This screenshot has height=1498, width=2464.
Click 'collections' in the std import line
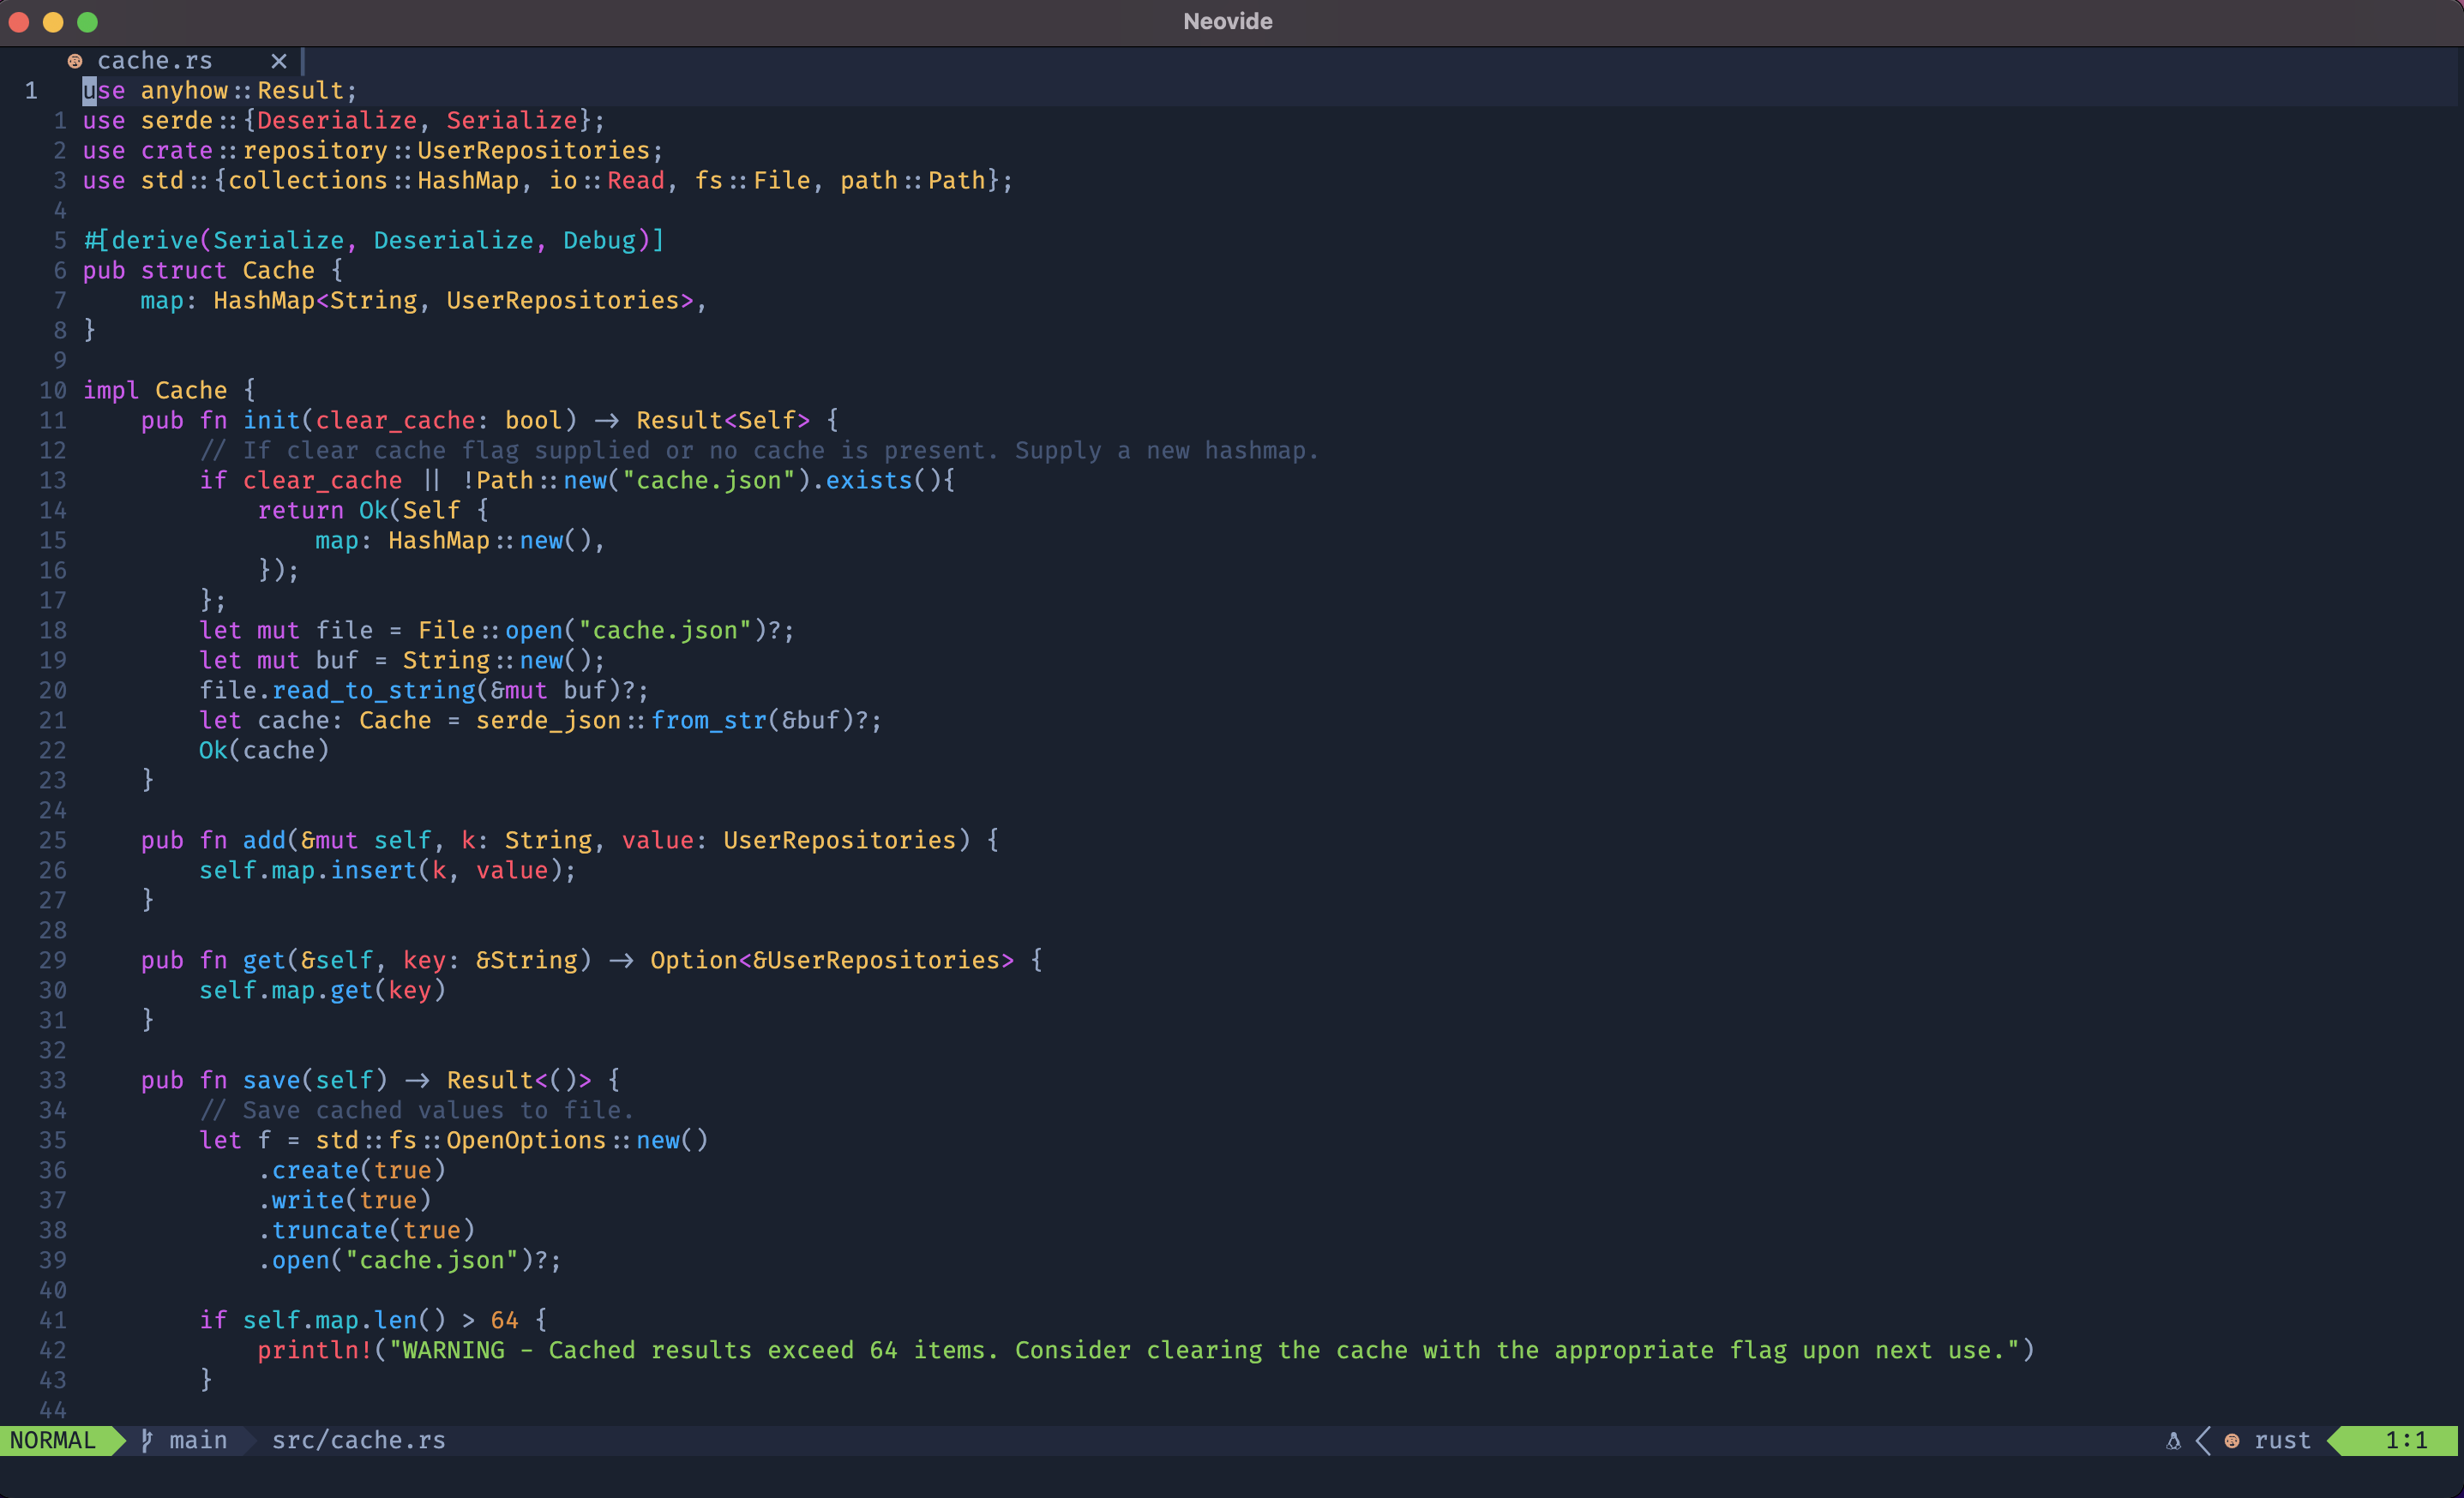[x=308, y=181]
